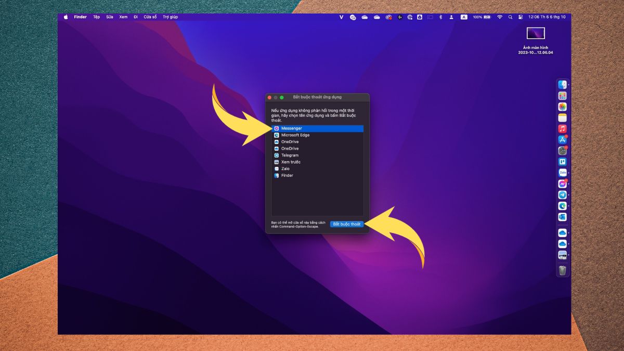Open the Apple menu
This screenshot has width=624, height=351.
[x=66, y=17]
